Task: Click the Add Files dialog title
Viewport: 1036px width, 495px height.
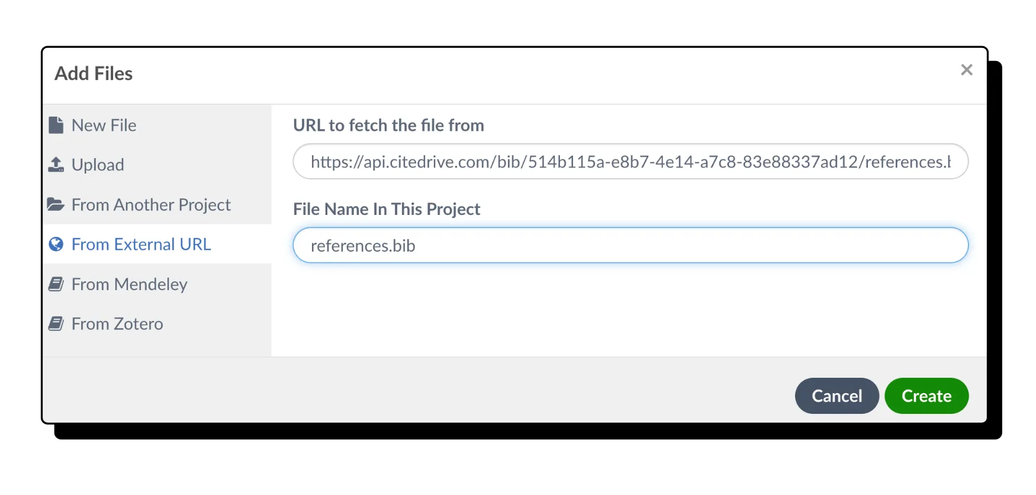Action: [x=94, y=73]
